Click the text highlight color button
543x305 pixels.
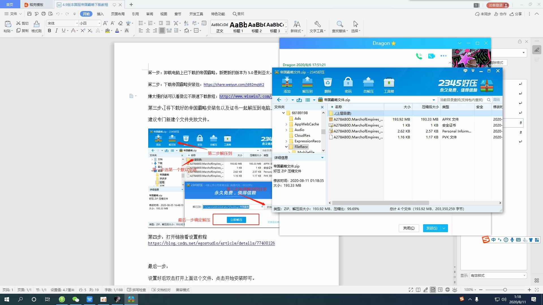coord(107,30)
